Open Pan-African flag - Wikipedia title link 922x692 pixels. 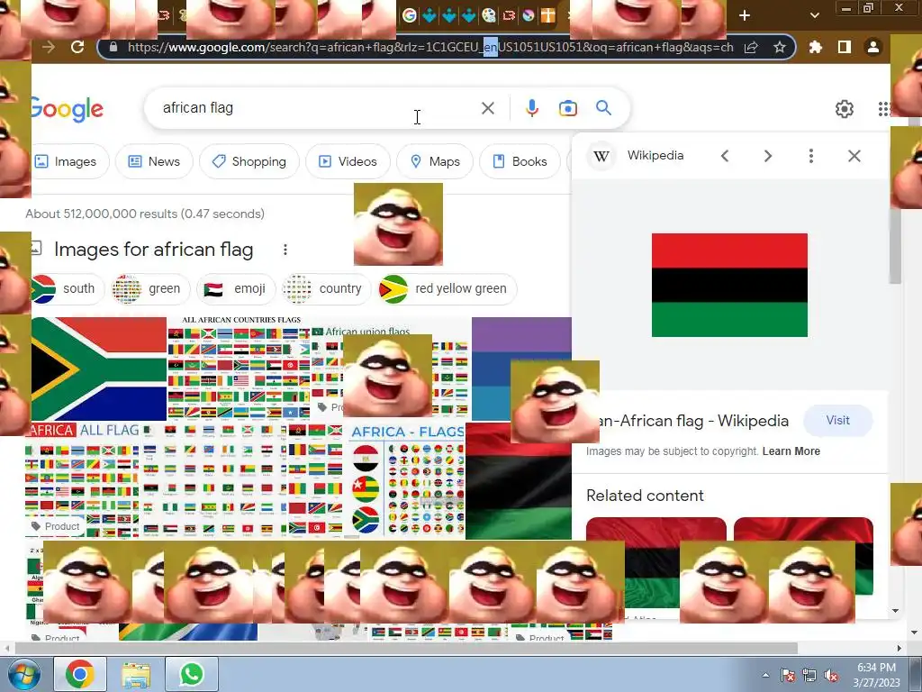pos(694,421)
